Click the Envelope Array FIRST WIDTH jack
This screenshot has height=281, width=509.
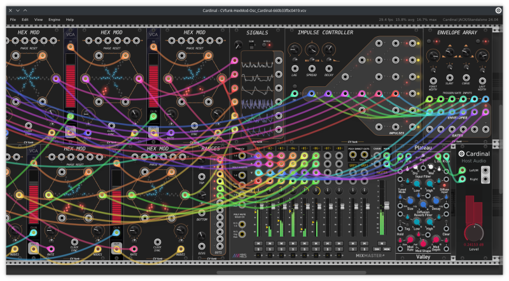pyautogui.click(x=433, y=81)
